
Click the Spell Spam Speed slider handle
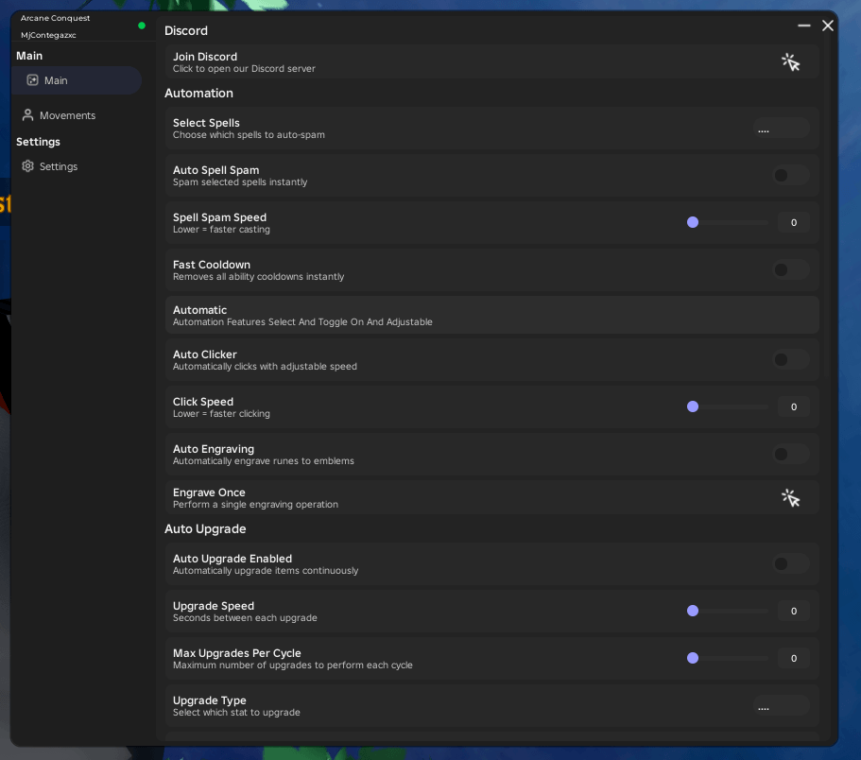point(693,222)
